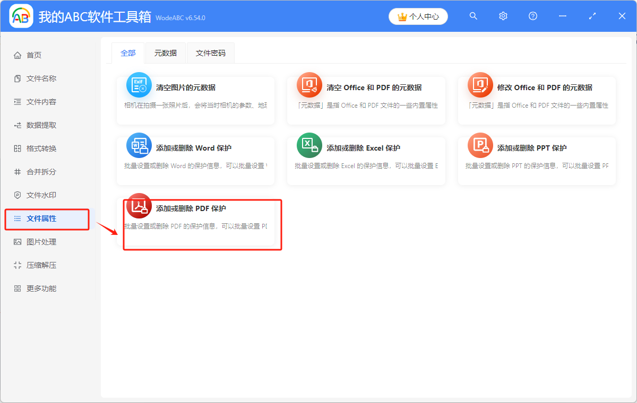Open 添加或删除 PPT 保护 title

532,148
